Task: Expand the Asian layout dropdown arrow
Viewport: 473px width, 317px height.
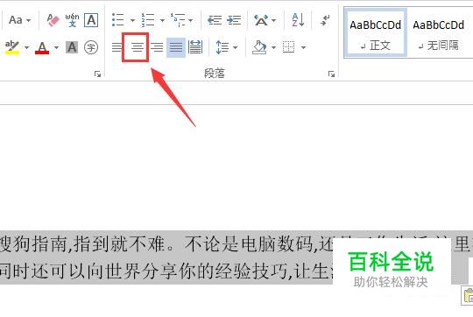Action: pyautogui.click(x=274, y=20)
